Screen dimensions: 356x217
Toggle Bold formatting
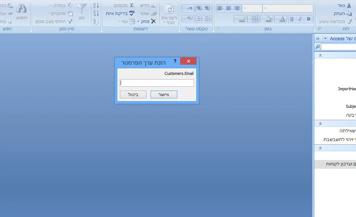(309, 19)
